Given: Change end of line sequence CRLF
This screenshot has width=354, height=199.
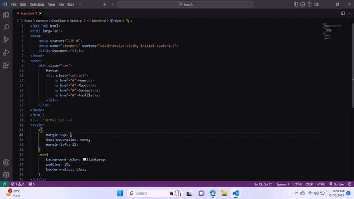Looking at the screenshot, I should 309,184.
